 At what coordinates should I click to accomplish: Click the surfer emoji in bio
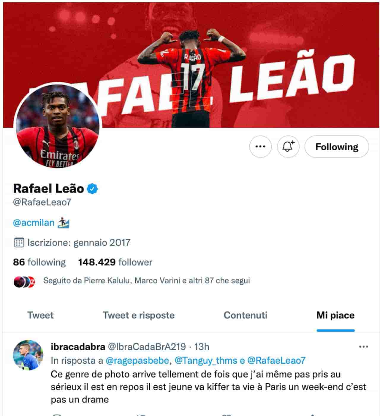64,223
